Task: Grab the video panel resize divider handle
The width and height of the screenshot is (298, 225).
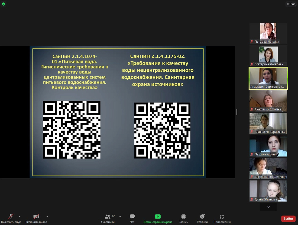Action: coord(237,112)
